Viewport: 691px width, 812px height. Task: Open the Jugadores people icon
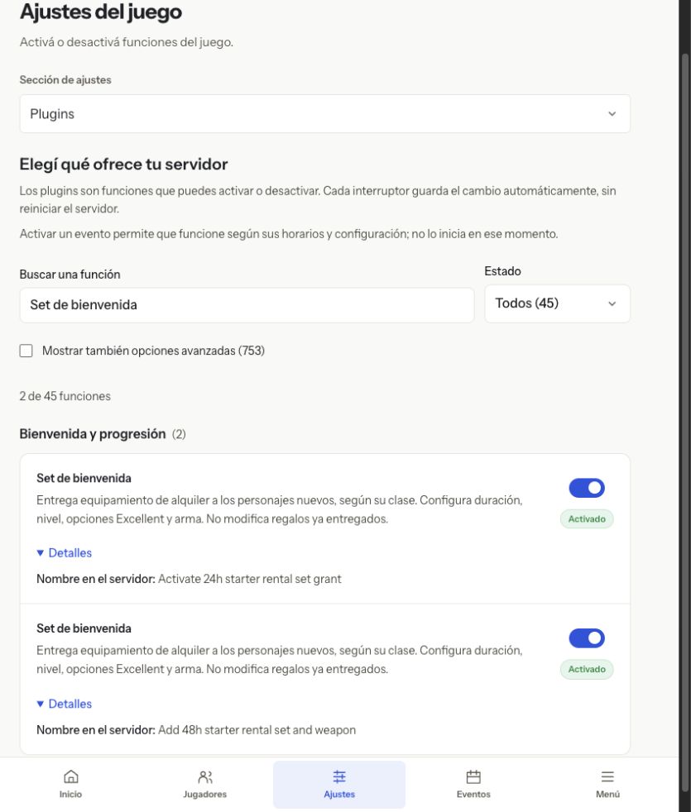[x=204, y=776]
